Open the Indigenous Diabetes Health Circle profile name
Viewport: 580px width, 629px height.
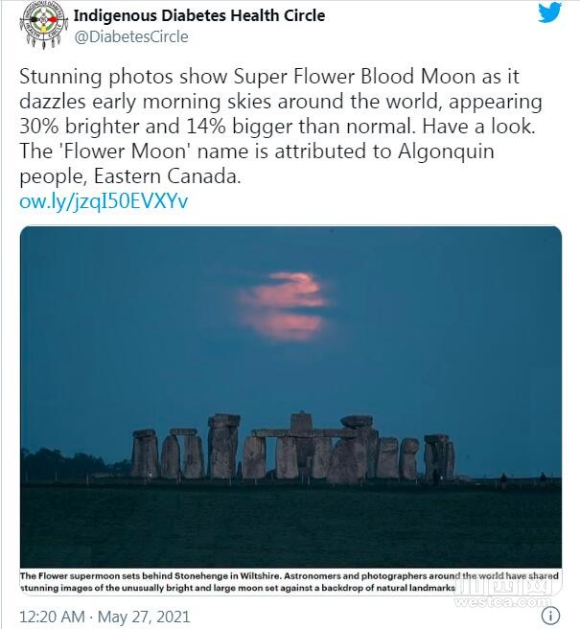coord(199,15)
